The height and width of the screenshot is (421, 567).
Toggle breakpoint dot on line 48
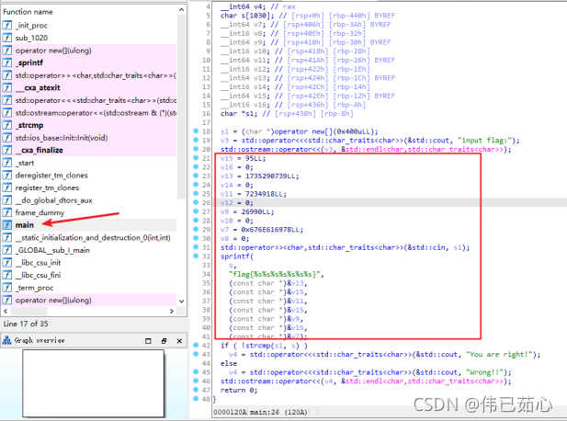[196, 399]
